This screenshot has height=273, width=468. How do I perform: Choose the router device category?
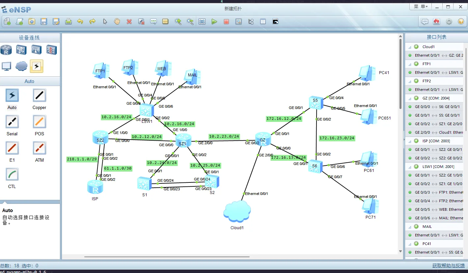coord(6,50)
